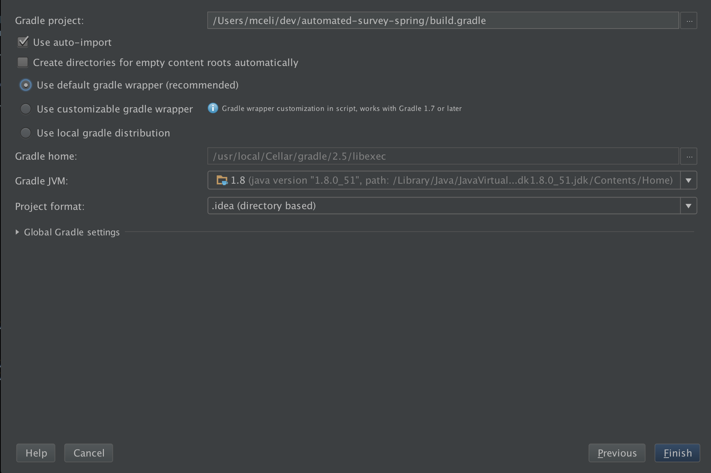Open the Project format dropdown arrow

tap(688, 206)
